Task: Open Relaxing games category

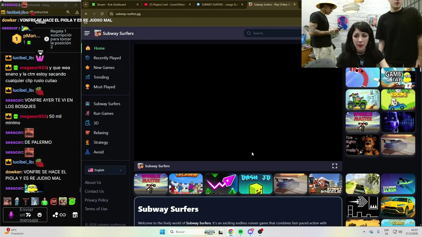Action: (x=97, y=133)
